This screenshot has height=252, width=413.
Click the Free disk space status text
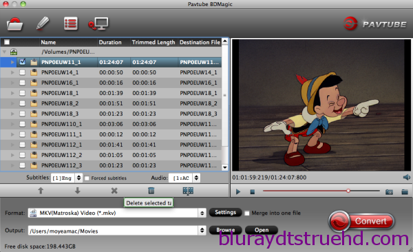40,246
